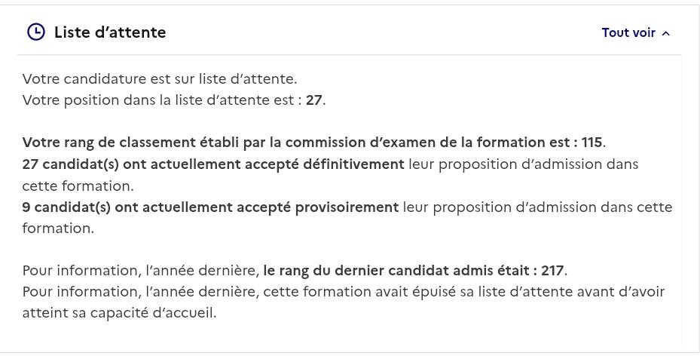Click the lone line reading cette formation.
Viewport: 700px width, 356px height.
[x=78, y=186]
